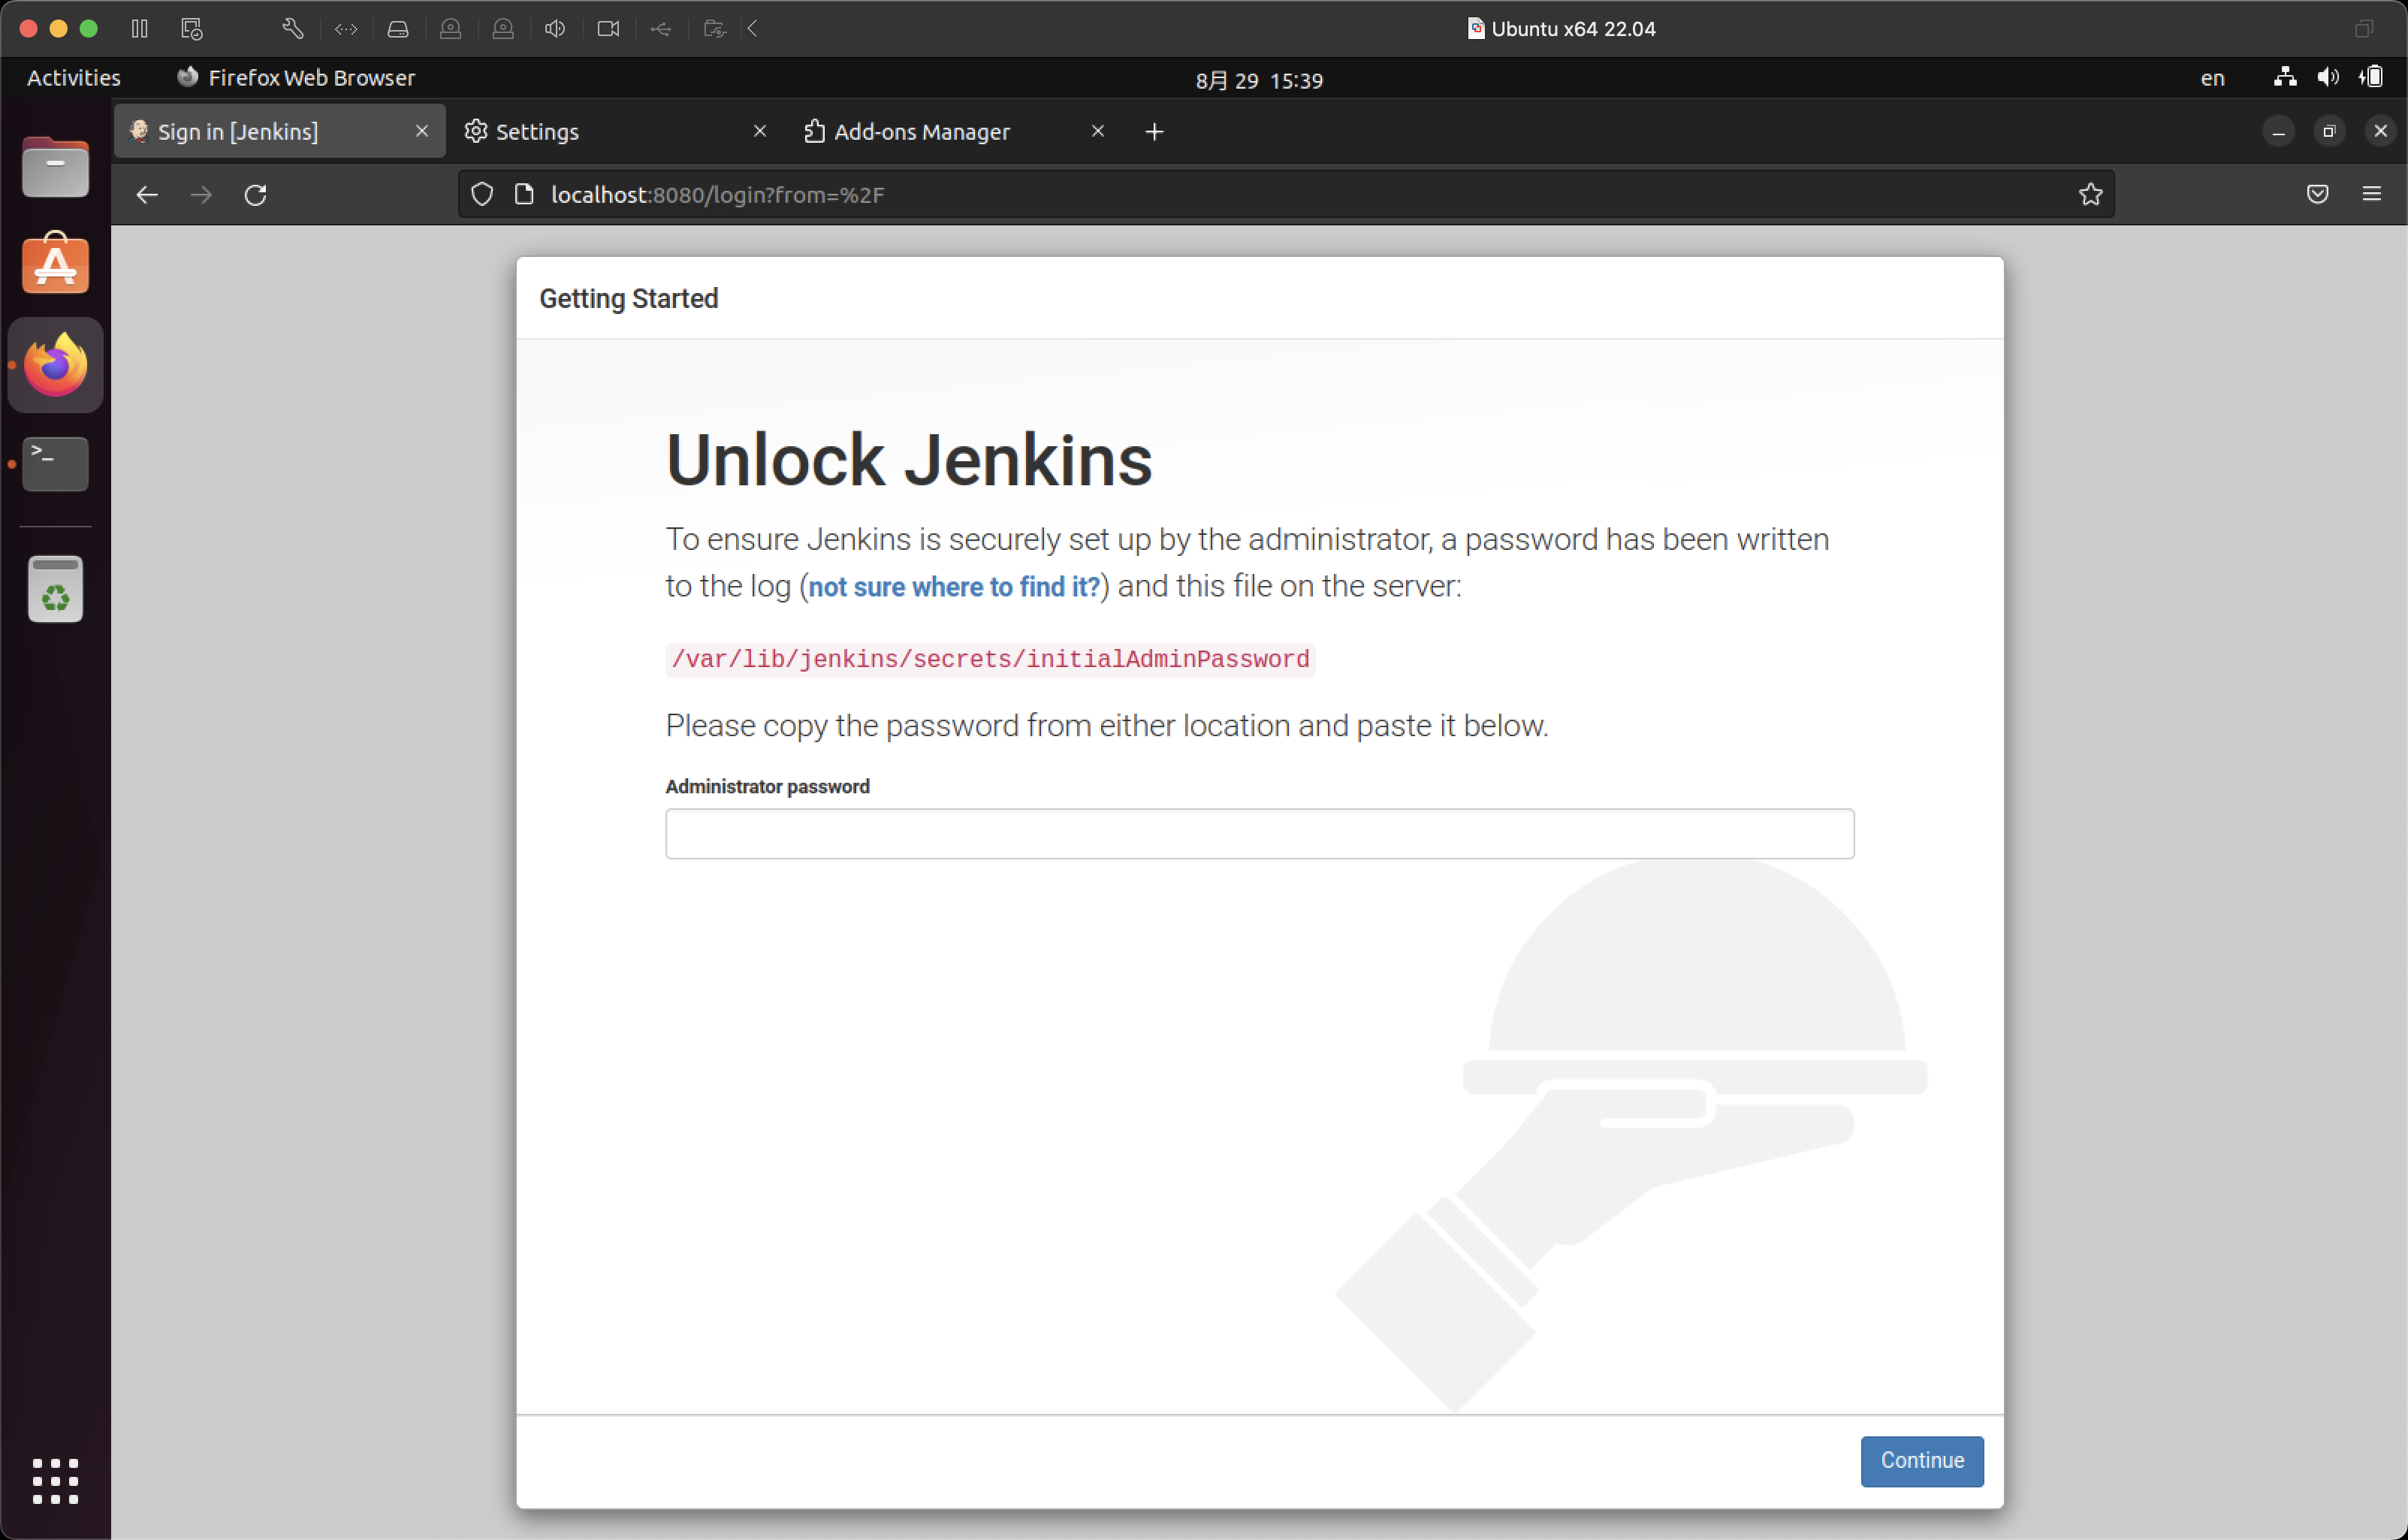Launch Ubuntu Software from the dock
This screenshot has height=1540, width=2408.
(x=56, y=263)
